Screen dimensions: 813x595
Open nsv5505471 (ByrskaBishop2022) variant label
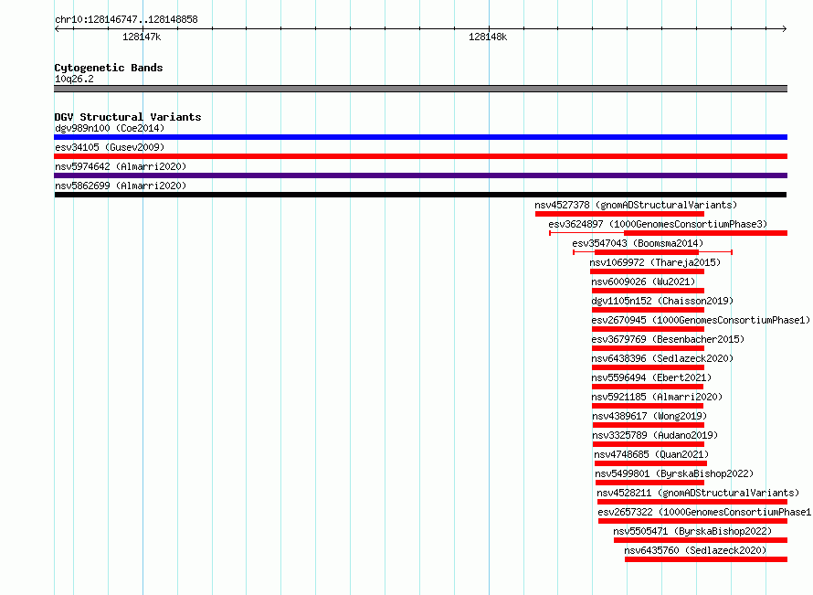tap(692, 531)
